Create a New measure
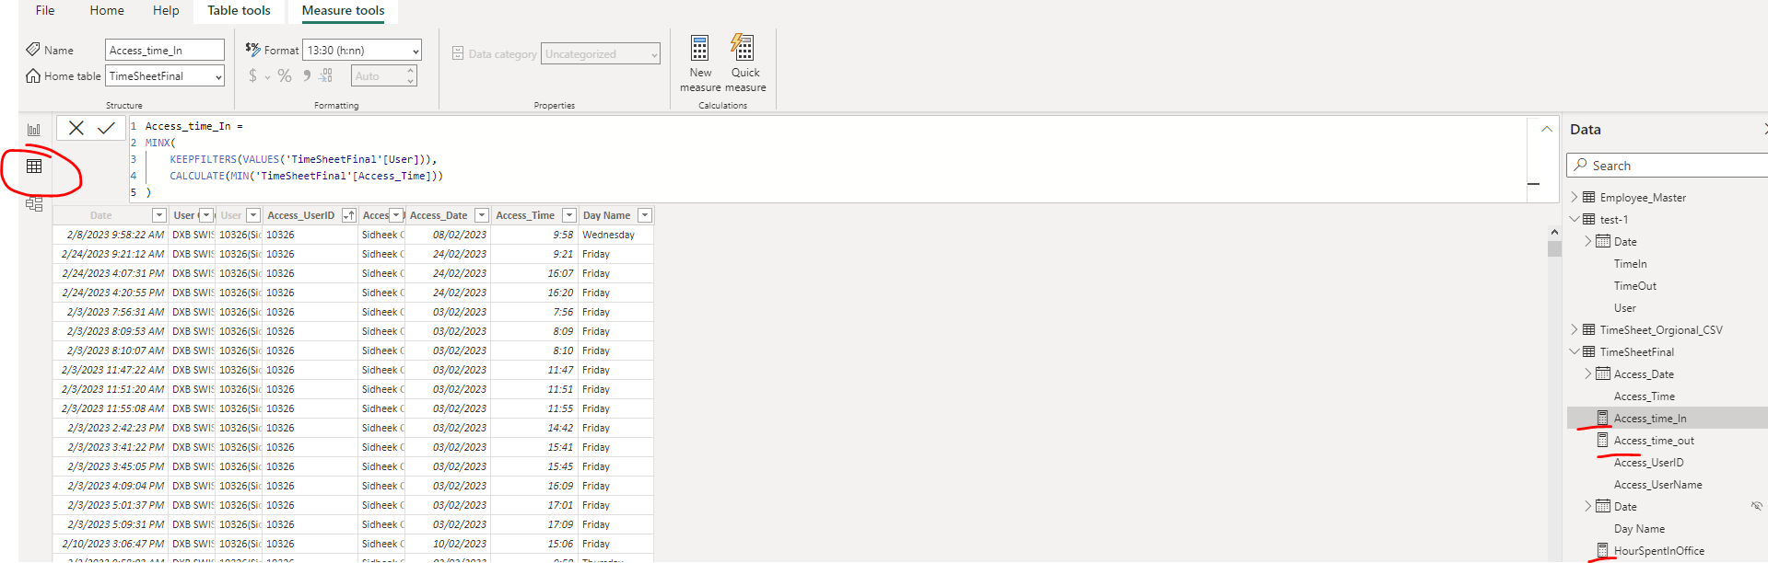Viewport: 1768px width, 563px height. 700,63
